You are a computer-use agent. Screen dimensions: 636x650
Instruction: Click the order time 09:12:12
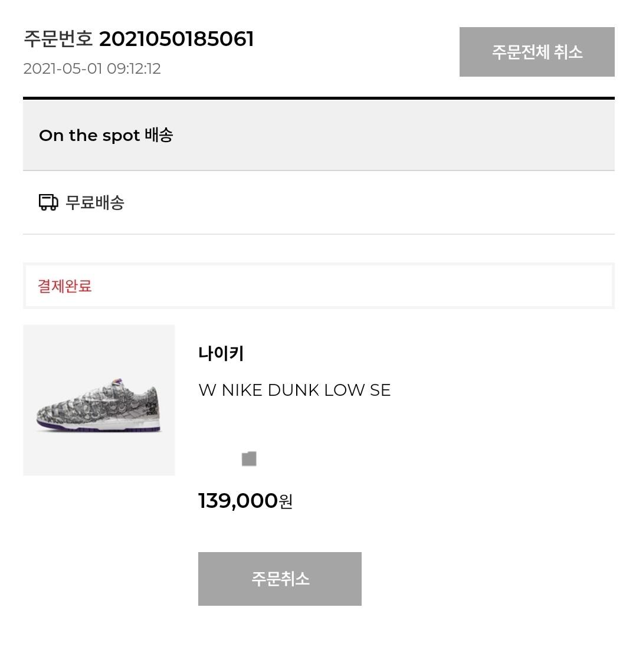tap(133, 68)
